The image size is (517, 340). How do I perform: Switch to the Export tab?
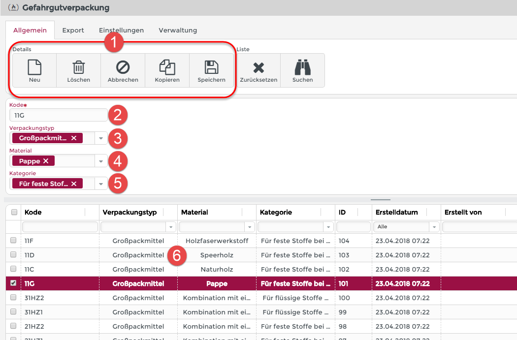73,30
